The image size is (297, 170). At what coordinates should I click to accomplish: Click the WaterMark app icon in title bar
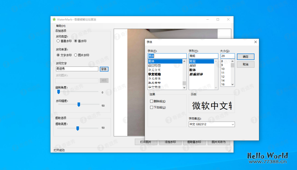(54, 19)
